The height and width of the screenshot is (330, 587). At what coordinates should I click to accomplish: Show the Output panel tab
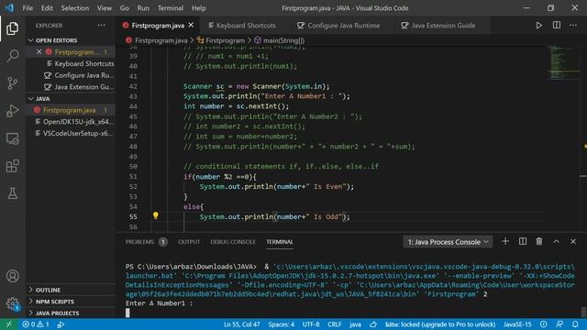(x=189, y=242)
